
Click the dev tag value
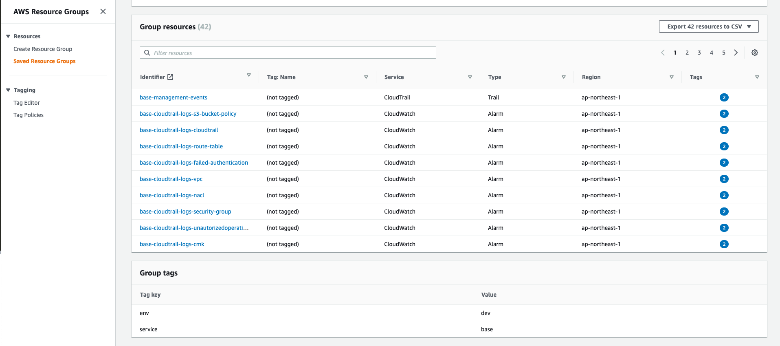coord(486,313)
